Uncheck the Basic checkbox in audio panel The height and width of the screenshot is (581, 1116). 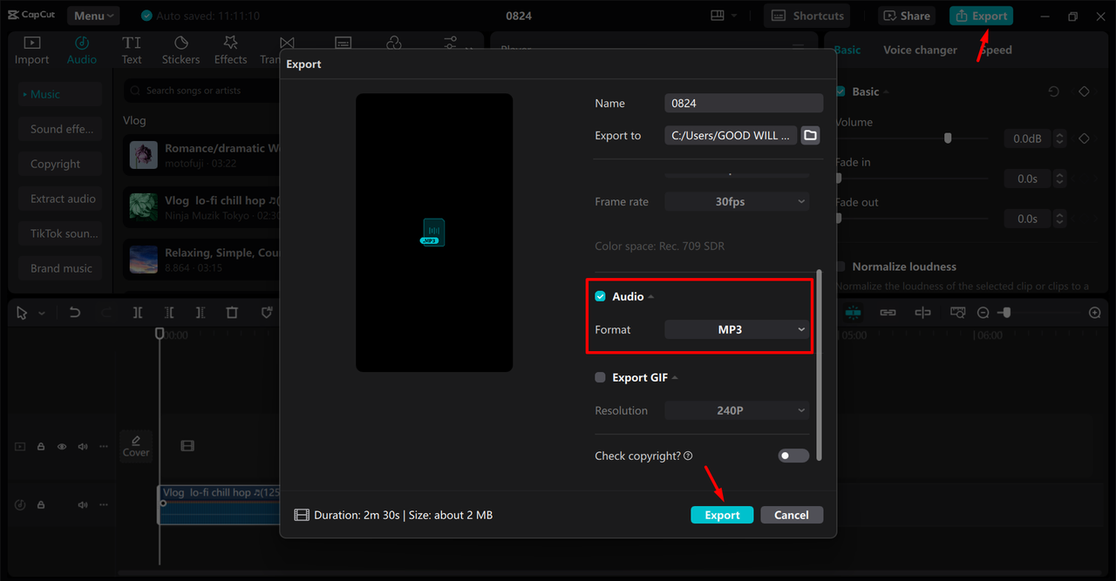click(x=840, y=91)
